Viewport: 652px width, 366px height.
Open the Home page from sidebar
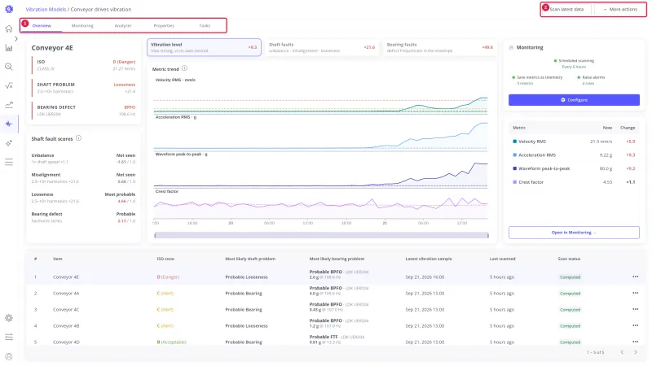[x=9, y=28]
